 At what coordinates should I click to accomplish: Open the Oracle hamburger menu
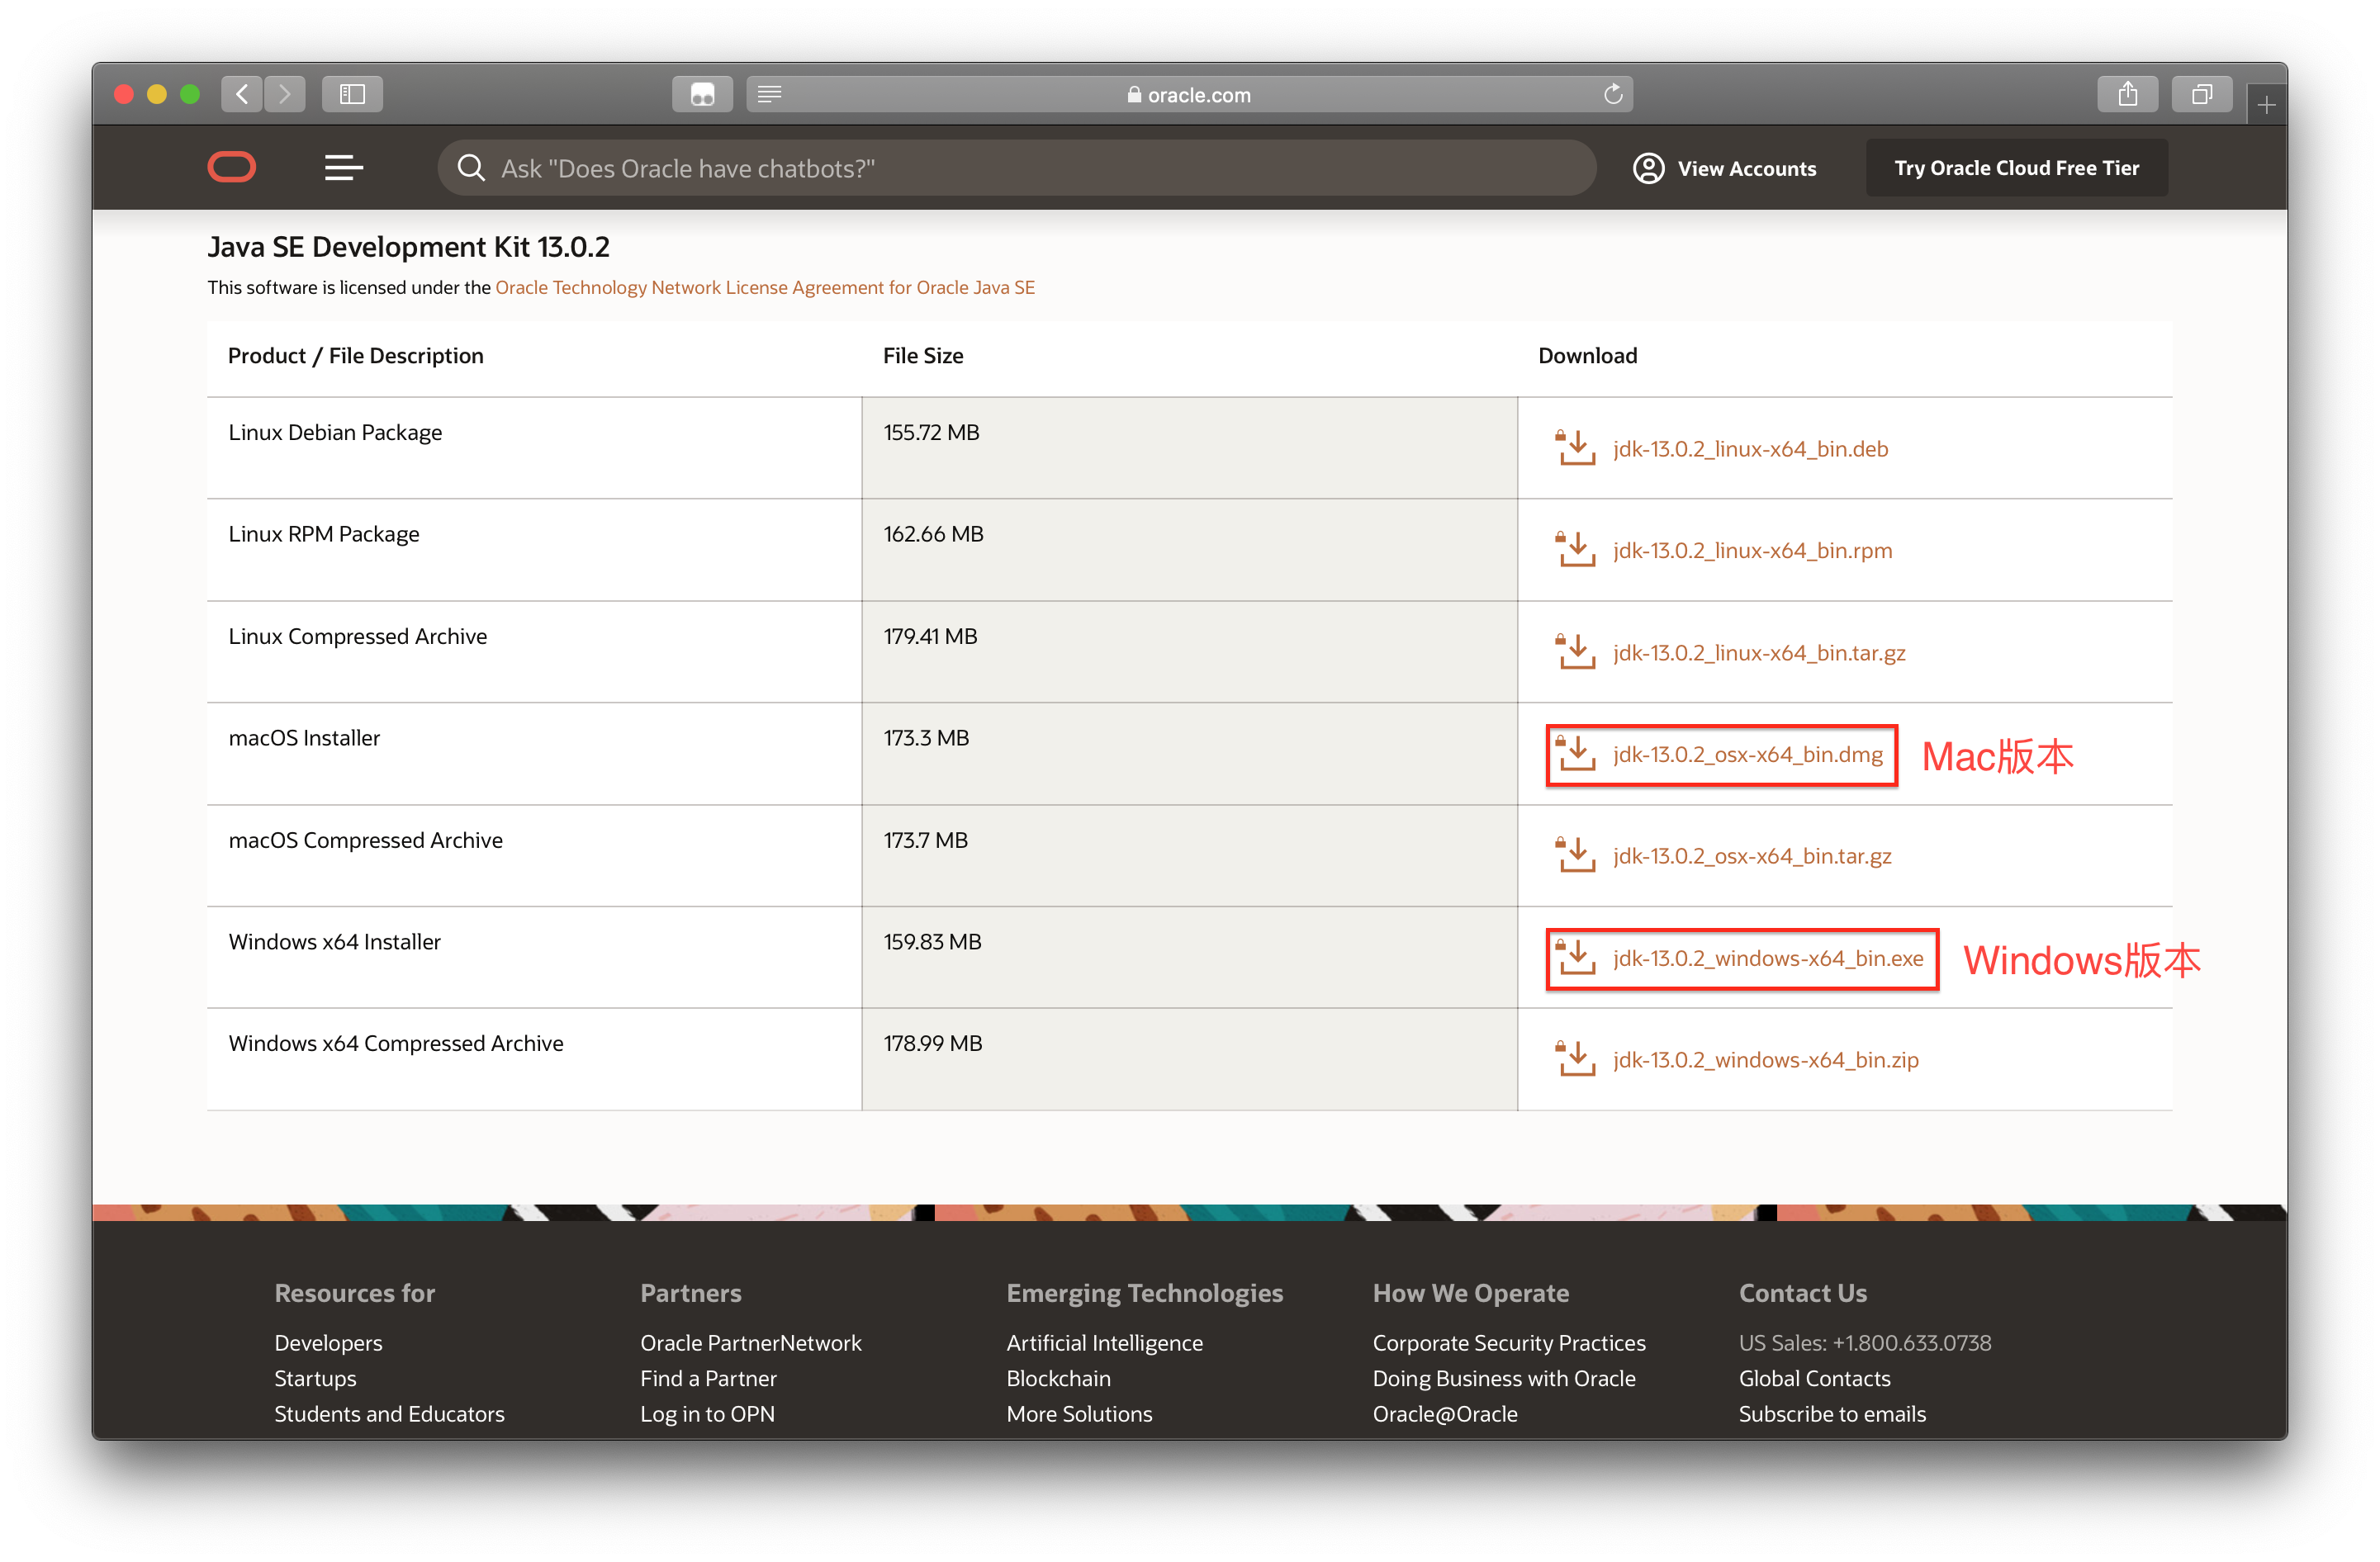pyautogui.click(x=344, y=167)
